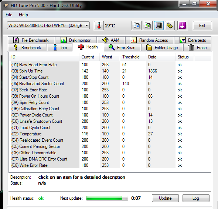Click the 1866 data value for Spin Up Time

(x=153, y=71)
